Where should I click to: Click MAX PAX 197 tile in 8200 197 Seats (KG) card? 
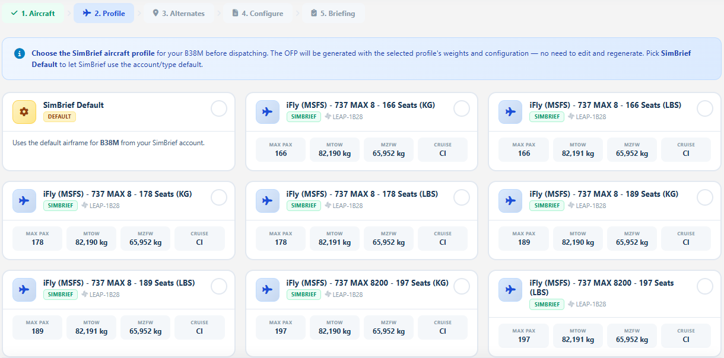[281, 327]
